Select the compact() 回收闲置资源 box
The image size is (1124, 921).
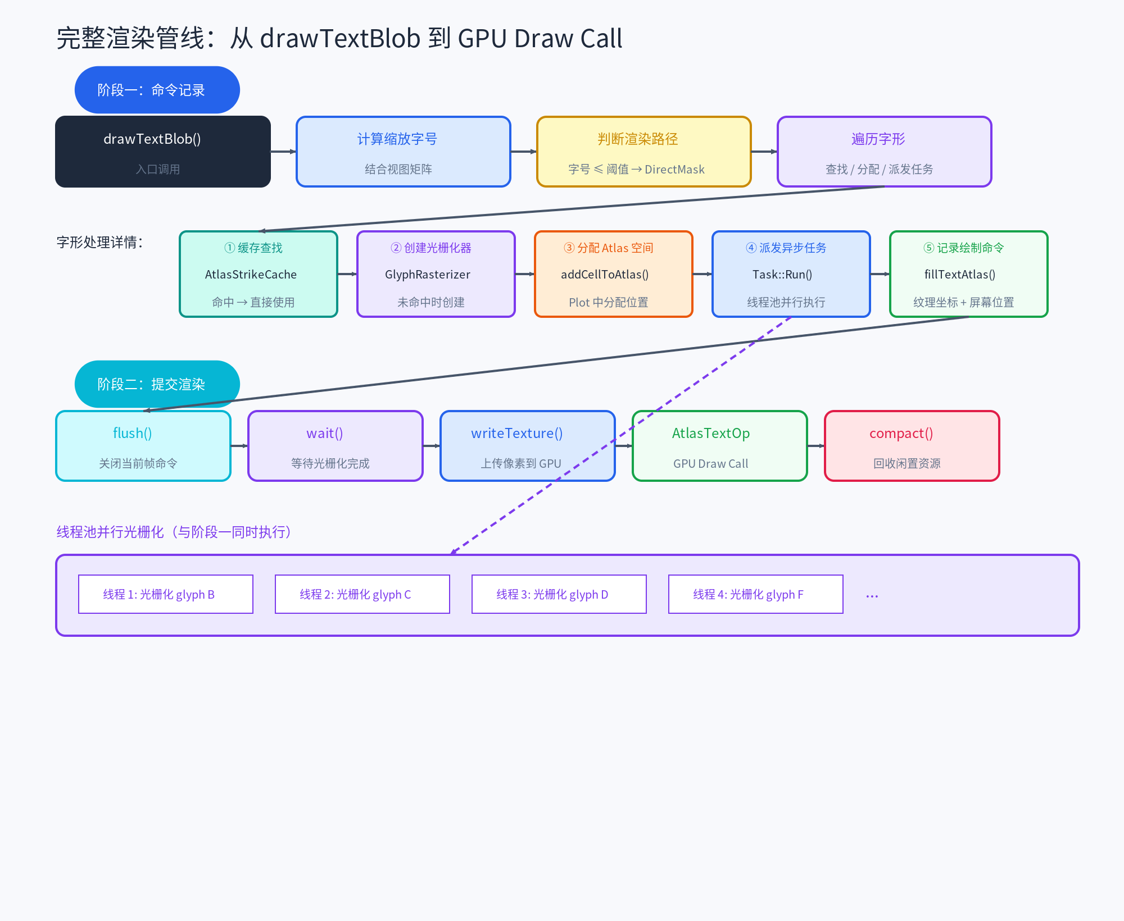click(x=912, y=446)
